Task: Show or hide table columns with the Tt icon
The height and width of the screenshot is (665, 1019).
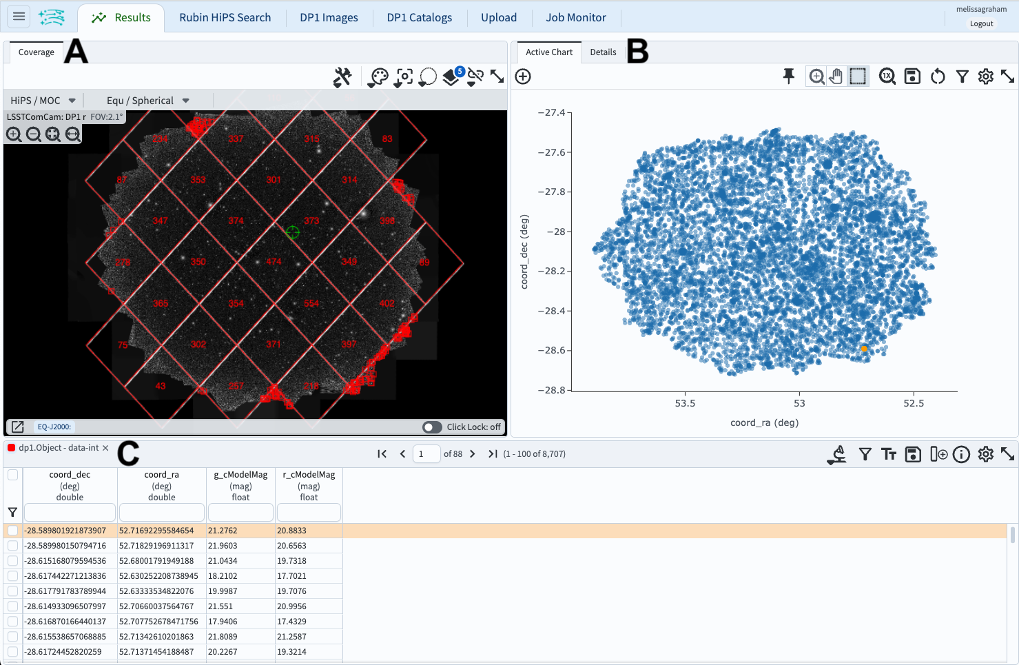Action: click(888, 453)
